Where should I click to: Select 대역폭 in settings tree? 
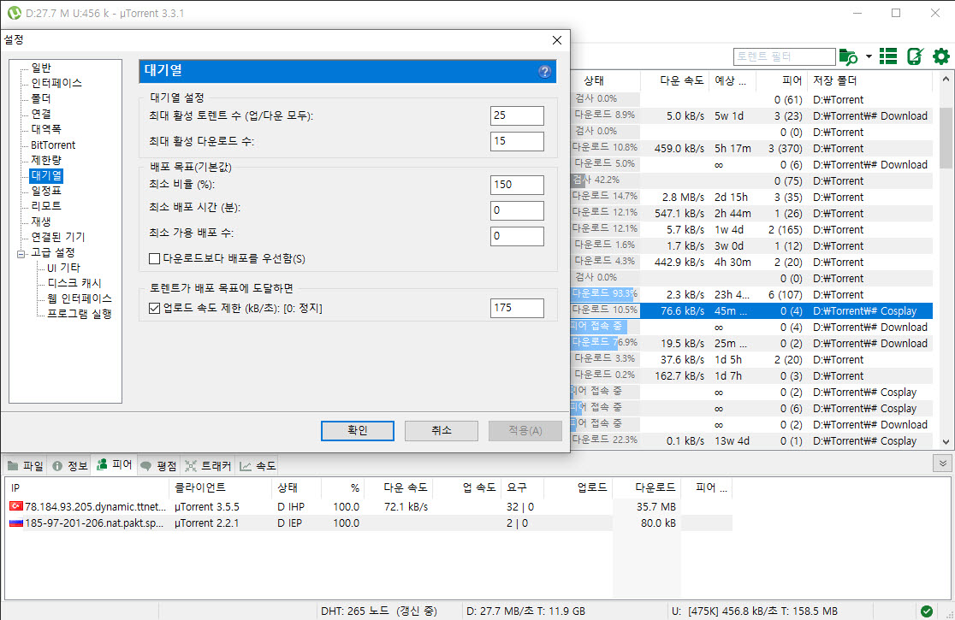click(x=46, y=129)
